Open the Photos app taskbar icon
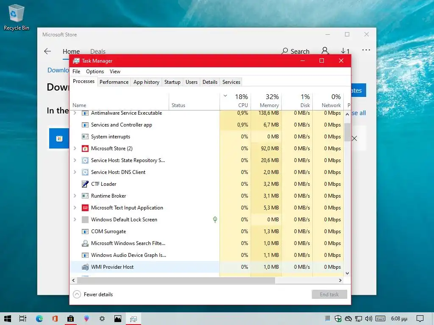 click(118, 319)
